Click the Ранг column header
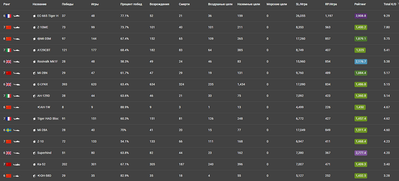399x181 pixels. coord(7,4)
